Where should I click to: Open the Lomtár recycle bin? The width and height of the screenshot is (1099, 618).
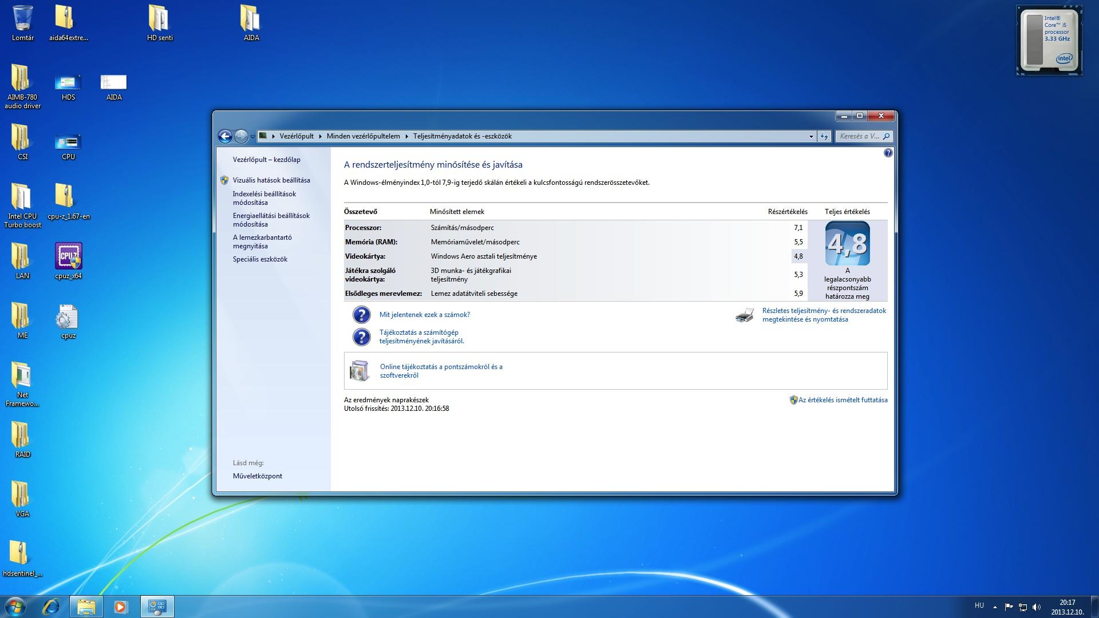[22, 18]
